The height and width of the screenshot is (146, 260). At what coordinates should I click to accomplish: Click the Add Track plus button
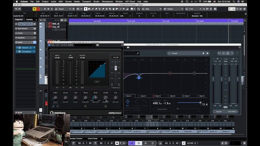(x=41, y=20)
